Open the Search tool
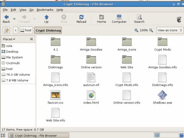The image size is (184, 138). (139, 19)
